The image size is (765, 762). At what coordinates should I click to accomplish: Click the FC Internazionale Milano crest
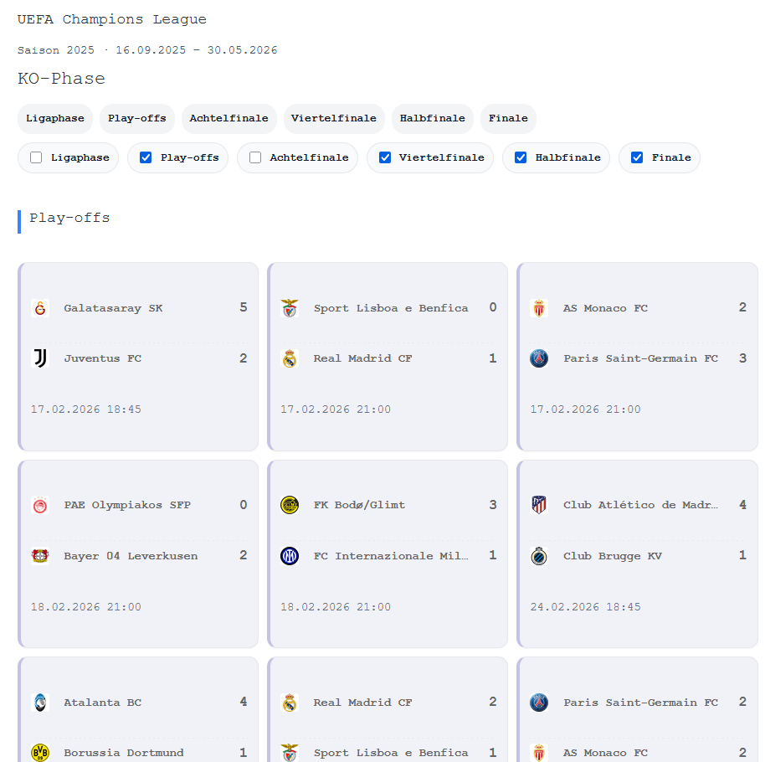coord(290,556)
